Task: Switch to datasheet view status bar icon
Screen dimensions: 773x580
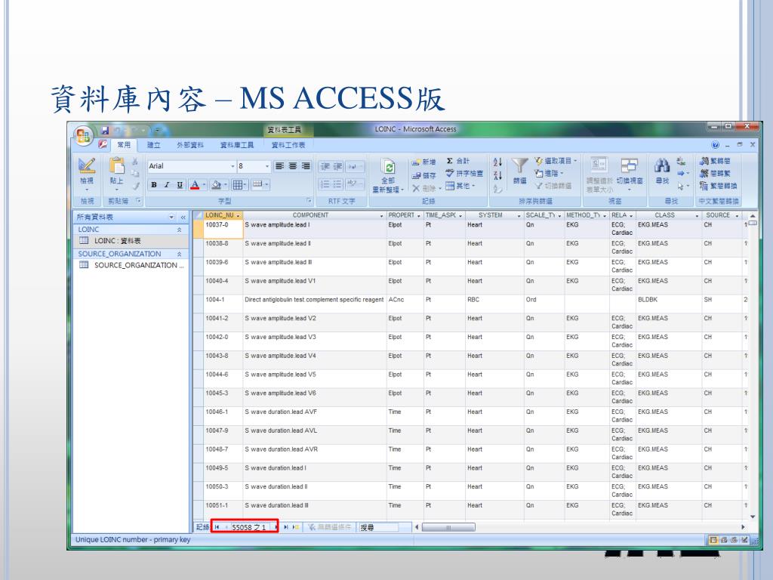Action: (713, 540)
